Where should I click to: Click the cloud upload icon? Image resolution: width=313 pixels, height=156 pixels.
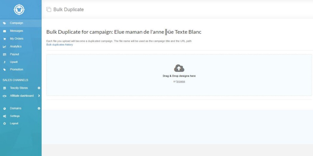pyautogui.click(x=179, y=68)
